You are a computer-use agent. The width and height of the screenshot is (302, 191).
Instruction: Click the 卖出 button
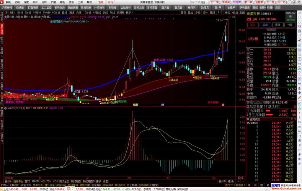tap(265, 25)
